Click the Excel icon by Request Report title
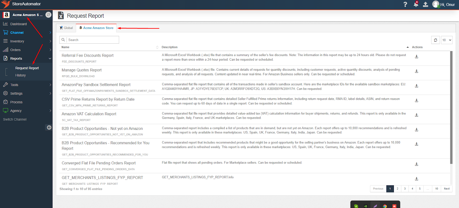Viewport: 459px width, 208px height. coord(61,16)
